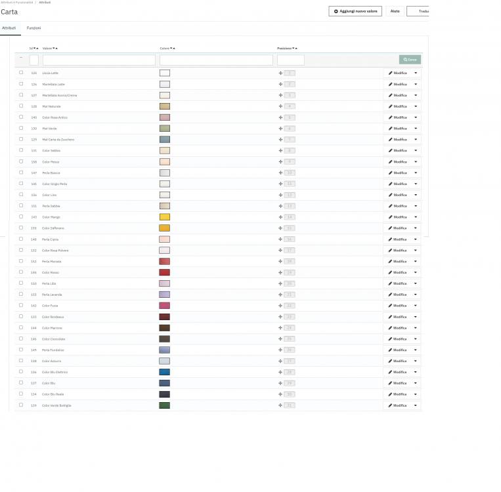
Task: Click move handle on Perla Bianca row
Action: pyautogui.click(x=280, y=173)
